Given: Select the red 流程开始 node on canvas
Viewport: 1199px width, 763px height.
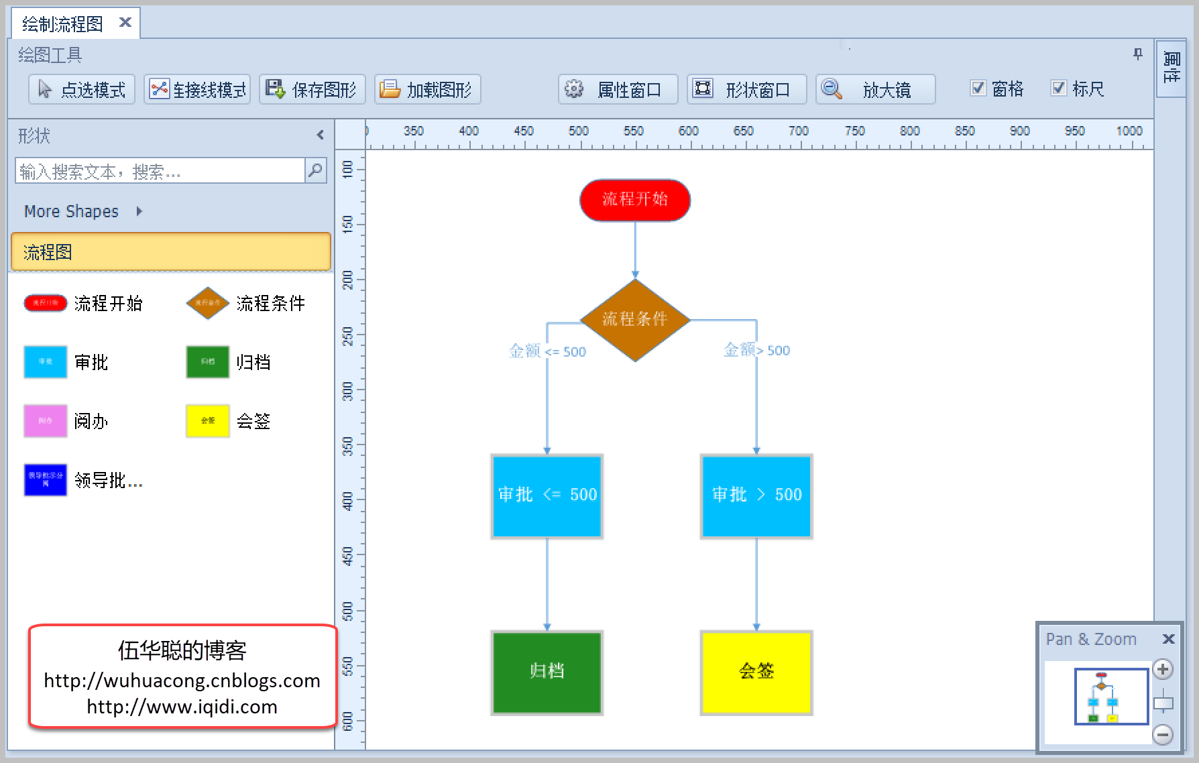Looking at the screenshot, I should 635,200.
